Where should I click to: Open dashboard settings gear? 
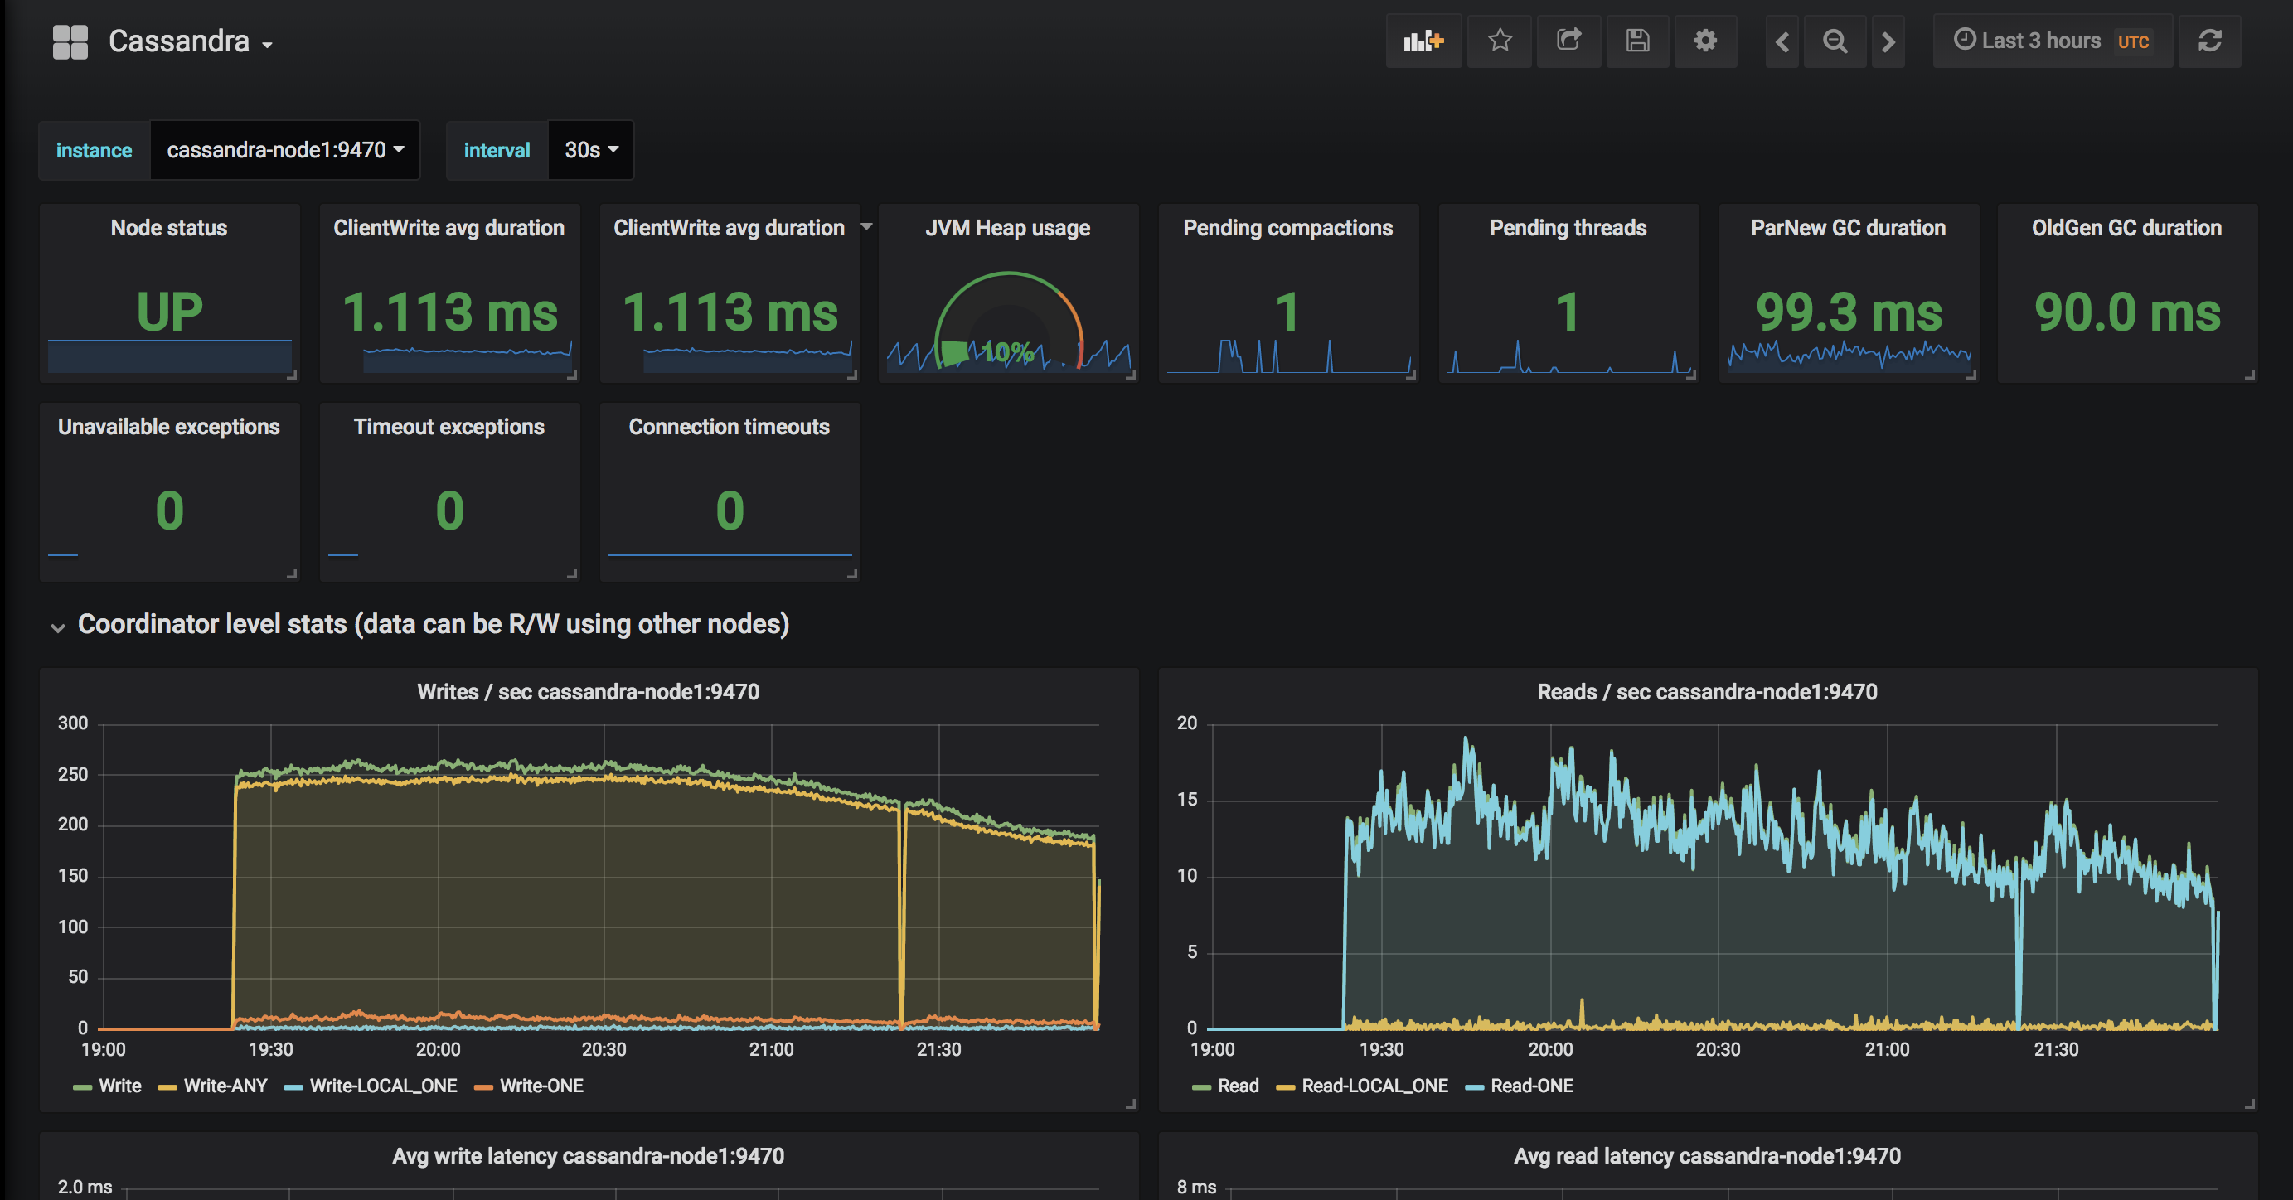[x=1704, y=41]
